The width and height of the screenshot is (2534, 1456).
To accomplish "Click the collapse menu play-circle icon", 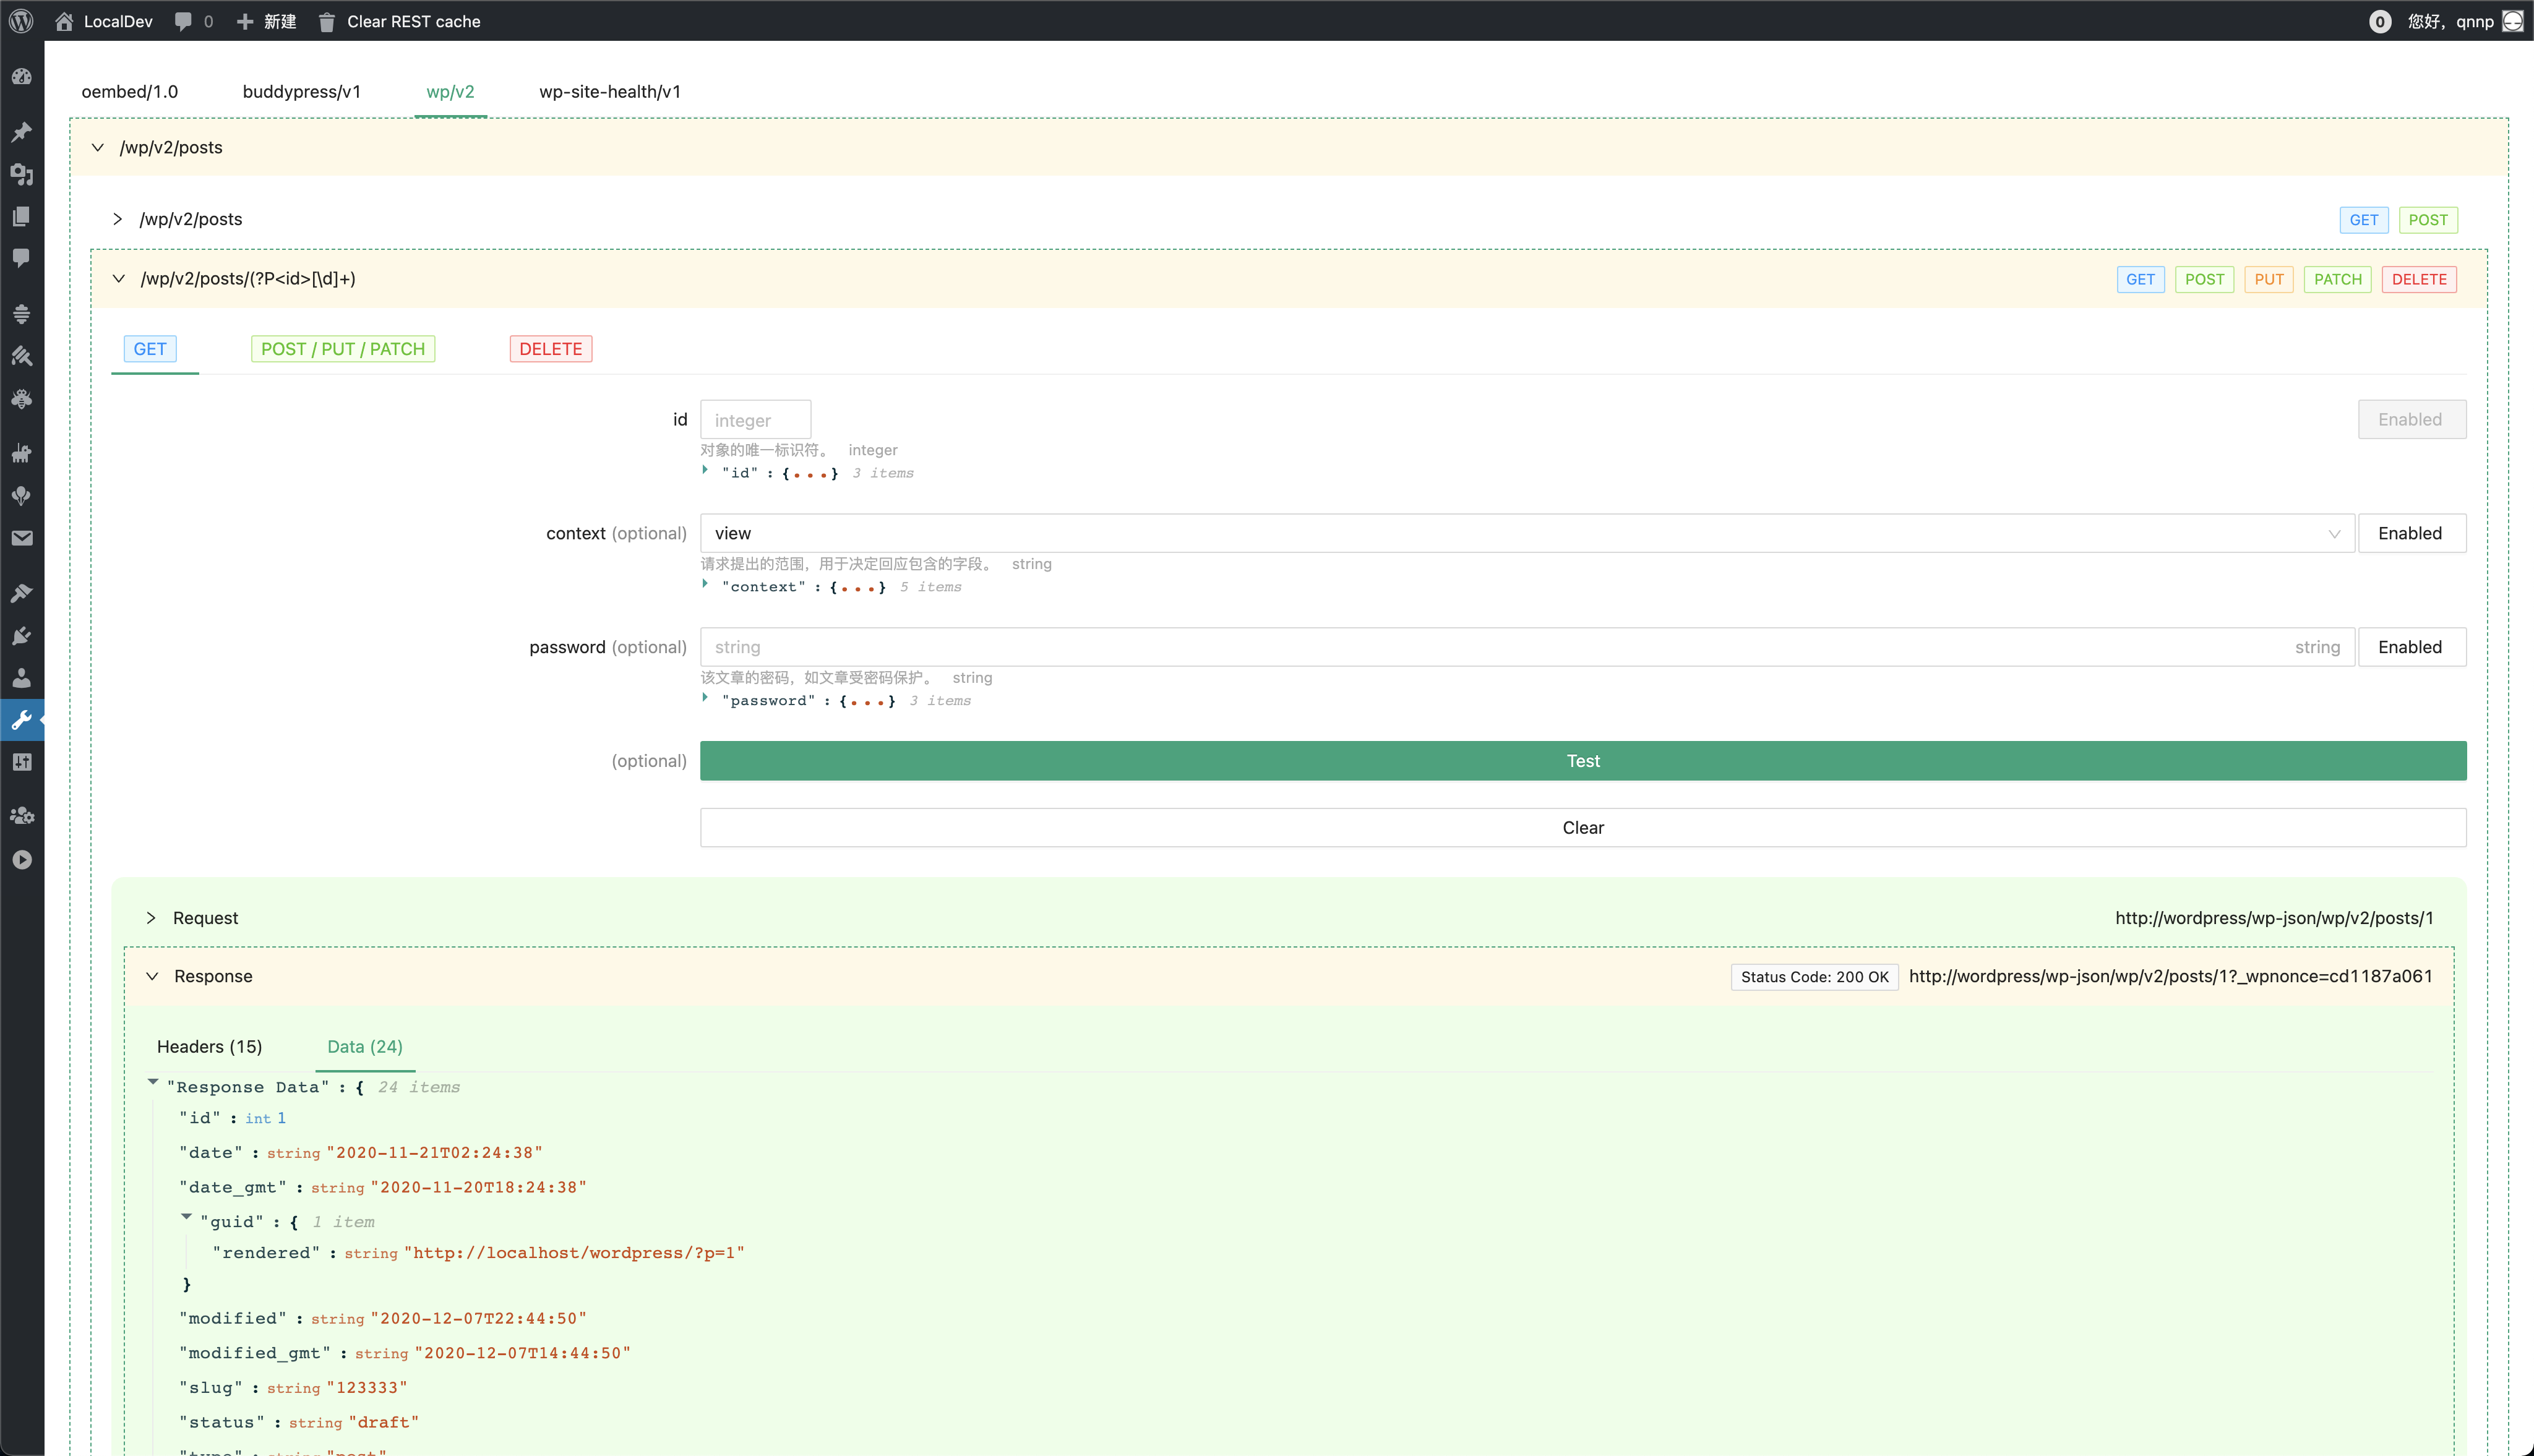I will tap(21, 860).
